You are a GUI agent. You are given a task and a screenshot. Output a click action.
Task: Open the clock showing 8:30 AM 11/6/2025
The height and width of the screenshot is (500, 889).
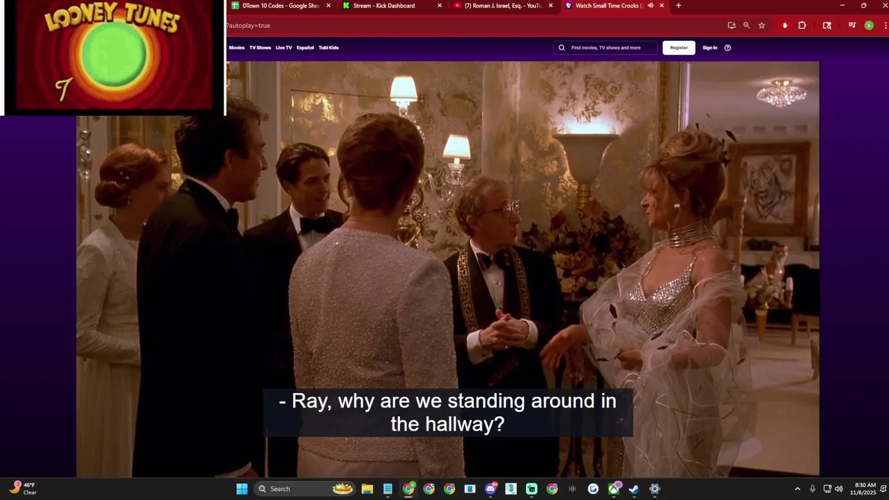pos(862,489)
